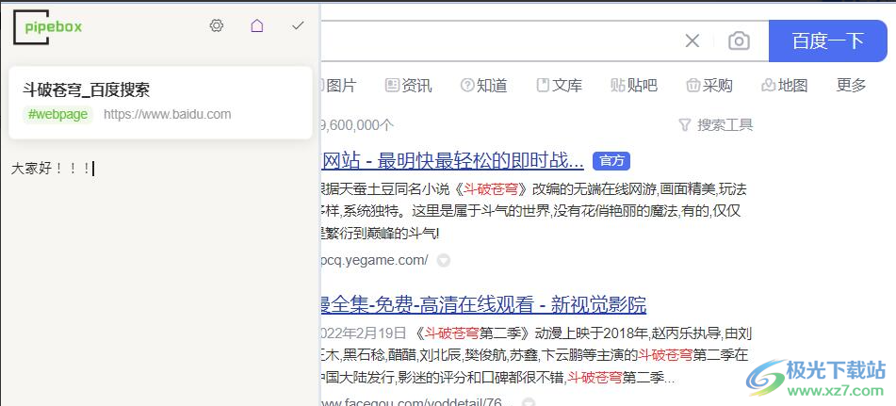Click the 百度一下 search button
The image size is (896, 406).
pos(827,41)
